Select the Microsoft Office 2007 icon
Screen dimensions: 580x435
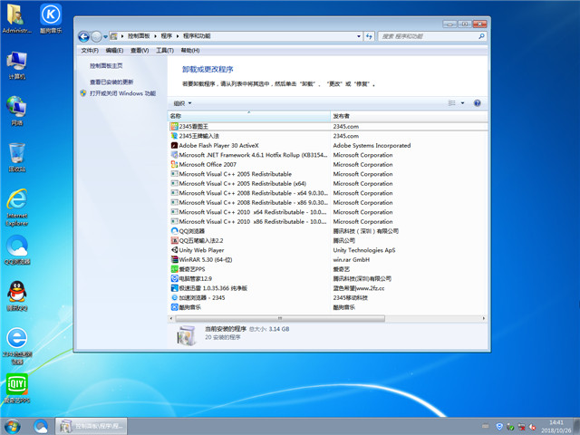(174, 165)
